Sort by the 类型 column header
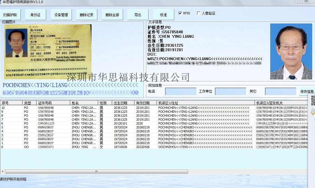This screenshot has height=188, width=315. 29,103
